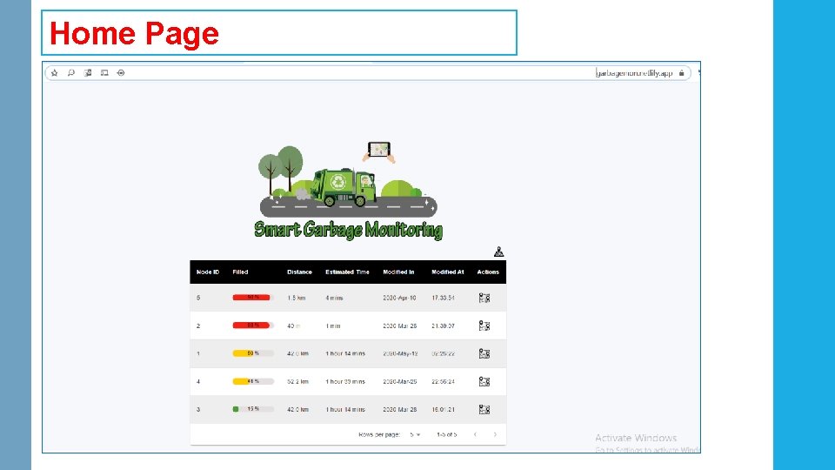Sort by Filled column header

(240, 272)
